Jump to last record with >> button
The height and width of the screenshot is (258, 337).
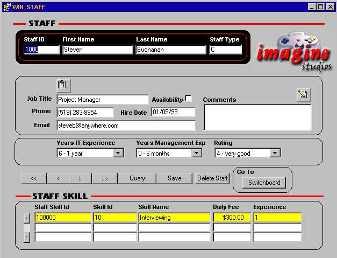click(x=104, y=178)
